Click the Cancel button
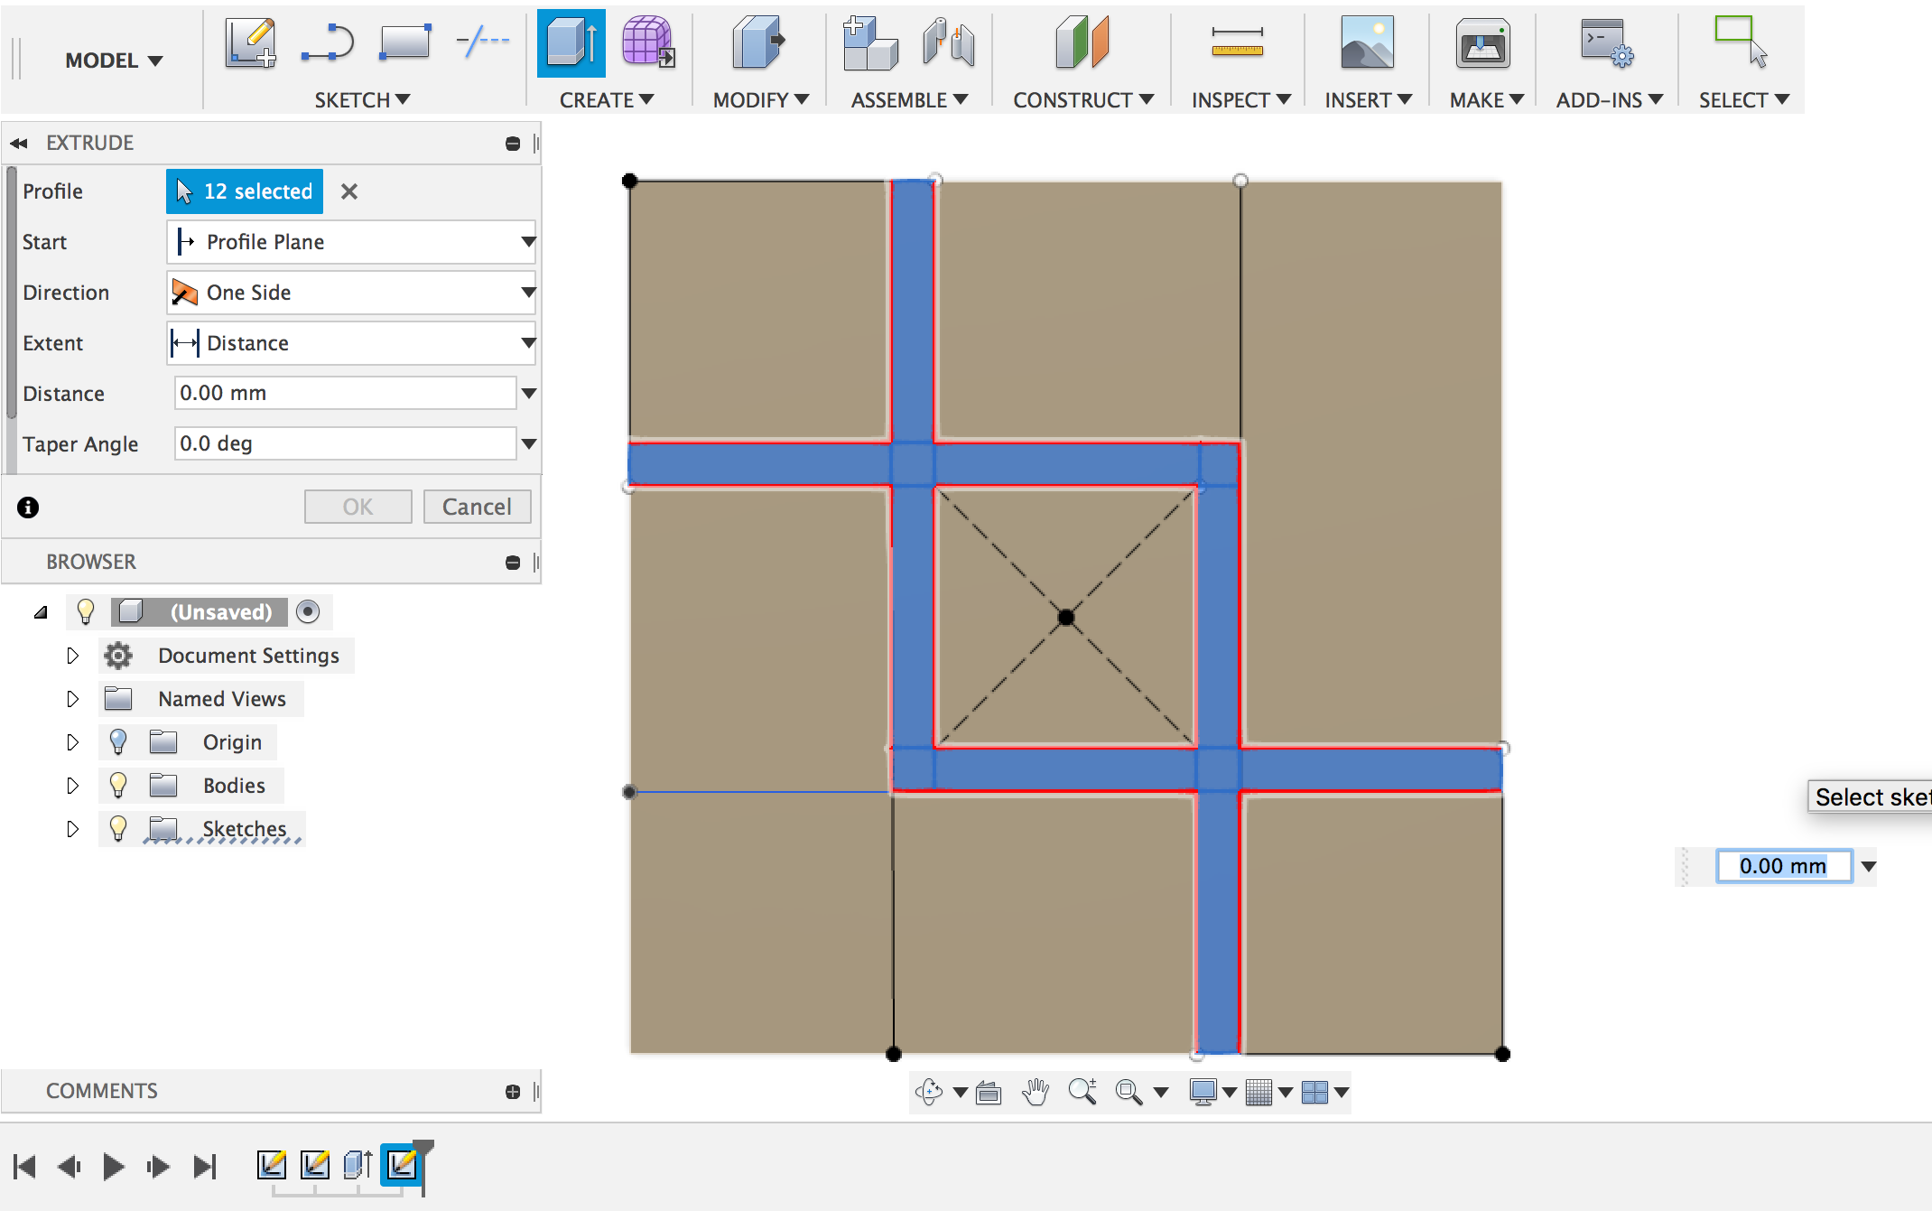Viewport: 1932px width, 1211px height. pyautogui.click(x=477, y=507)
